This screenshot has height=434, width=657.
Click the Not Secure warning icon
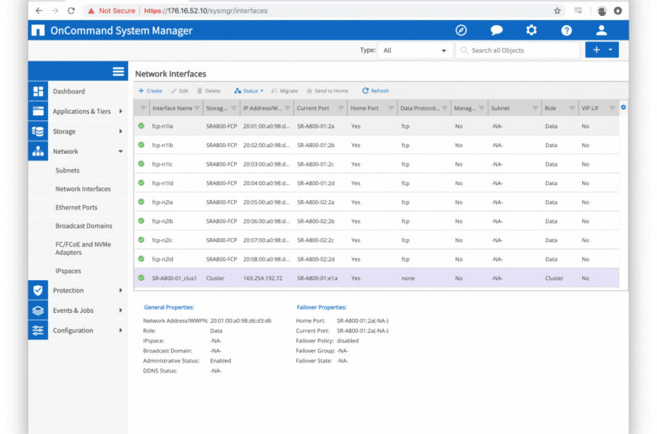[91, 11]
